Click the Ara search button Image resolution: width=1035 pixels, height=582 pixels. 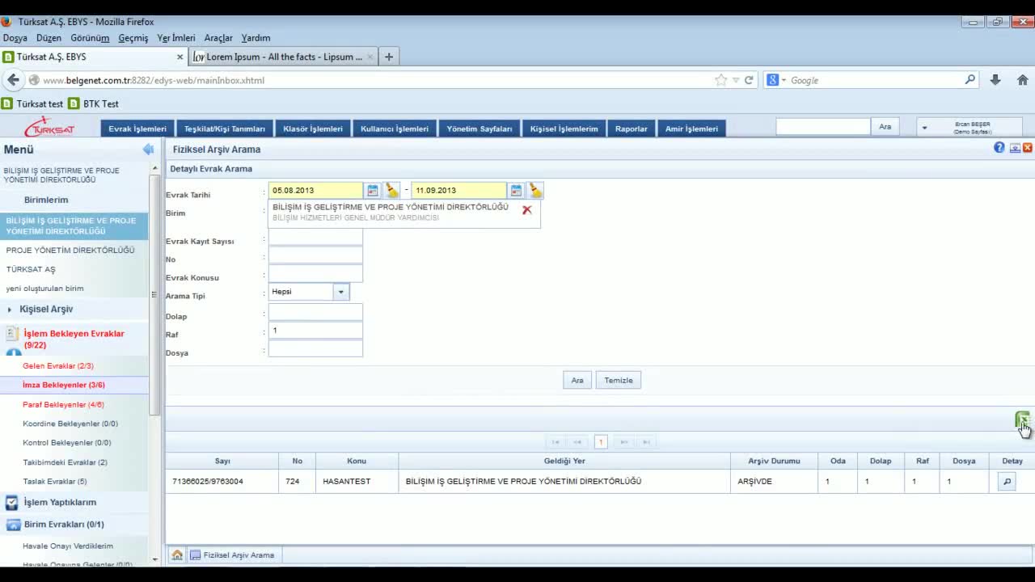[x=577, y=381]
